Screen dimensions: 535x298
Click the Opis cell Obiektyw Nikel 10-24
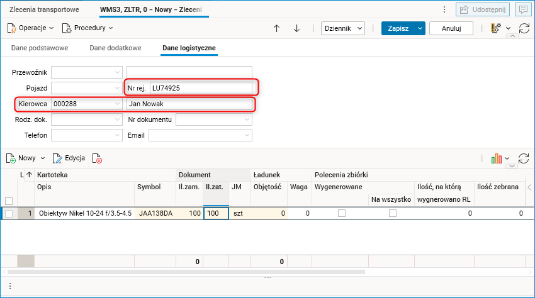[x=85, y=214]
